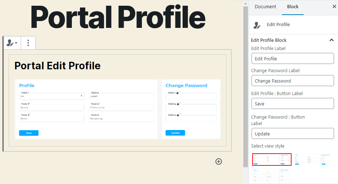Switch to the Block tab

[293, 7]
